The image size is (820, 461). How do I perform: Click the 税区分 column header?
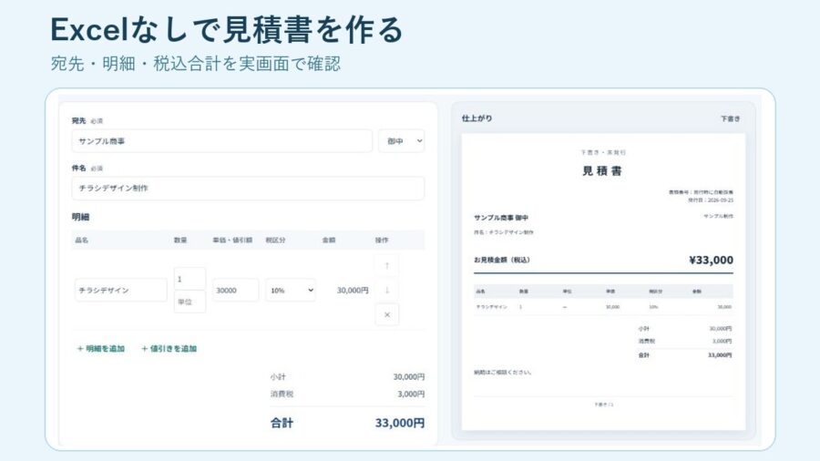275,240
